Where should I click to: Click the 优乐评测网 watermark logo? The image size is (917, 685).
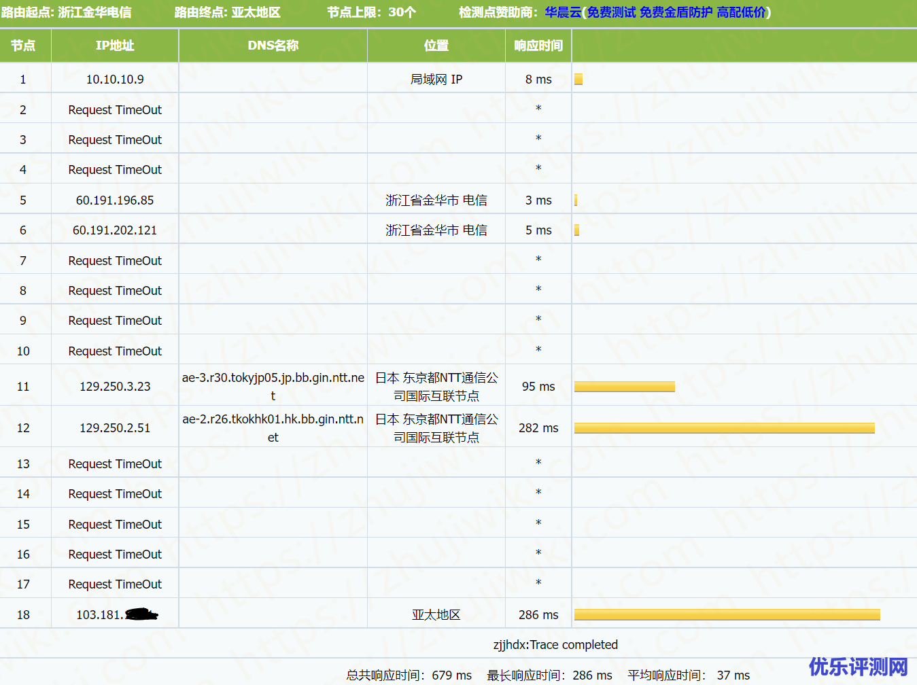pyautogui.click(x=858, y=667)
